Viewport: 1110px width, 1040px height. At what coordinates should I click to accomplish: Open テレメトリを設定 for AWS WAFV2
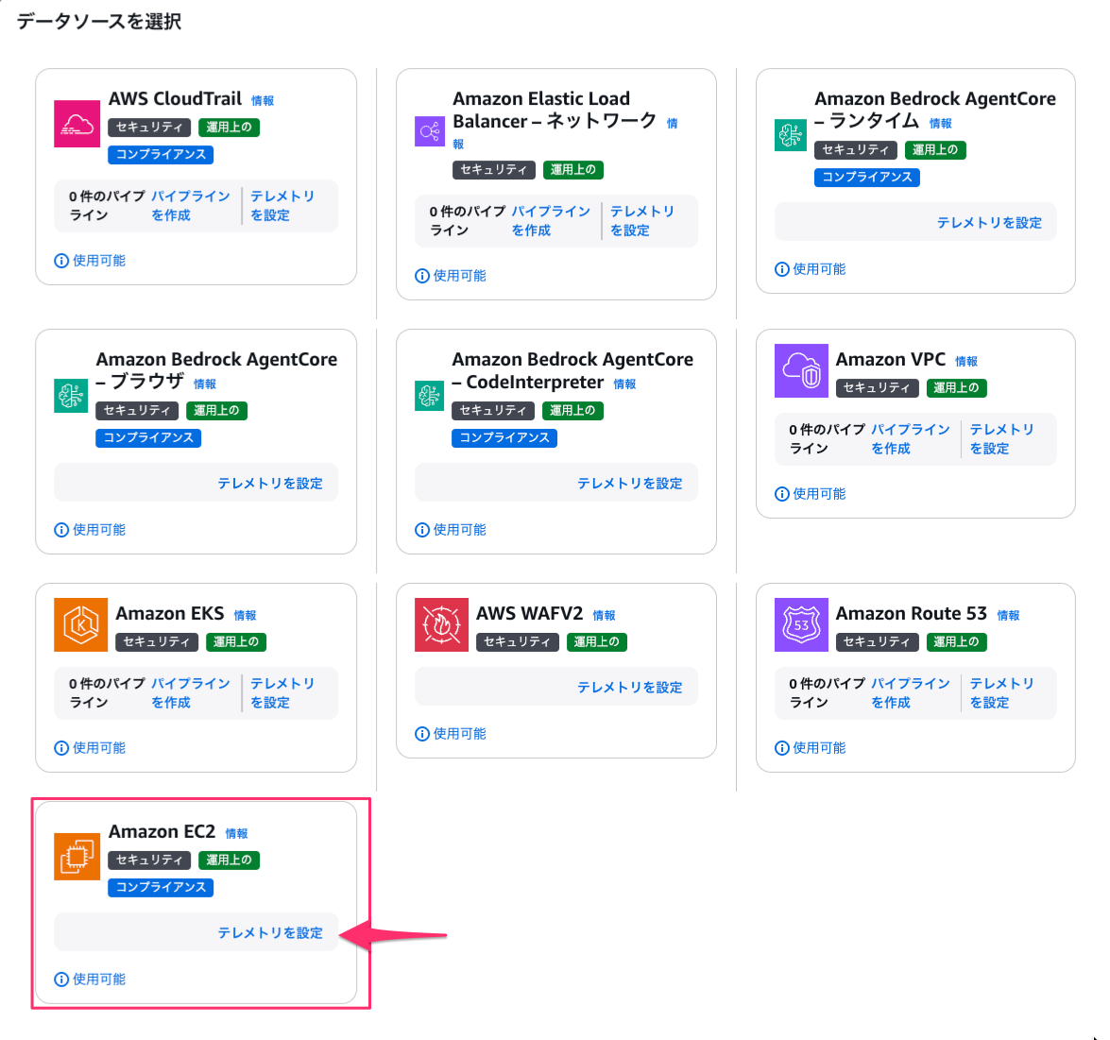(x=629, y=687)
